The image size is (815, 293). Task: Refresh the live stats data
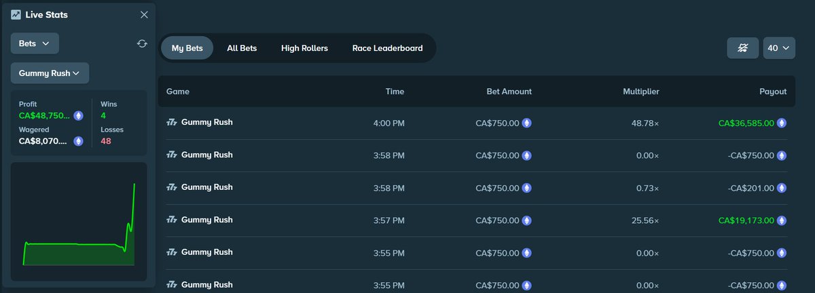tap(142, 43)
